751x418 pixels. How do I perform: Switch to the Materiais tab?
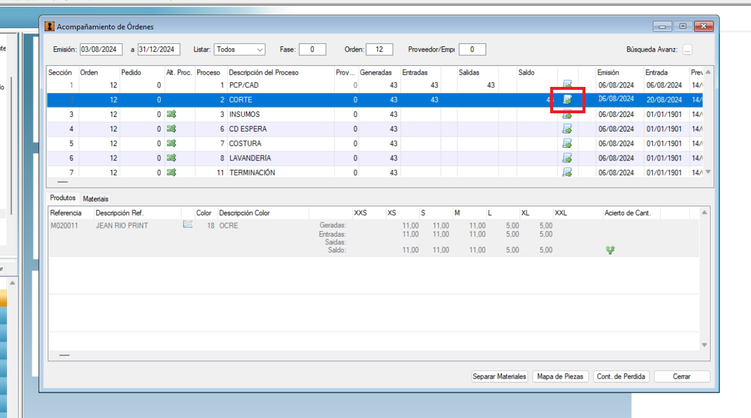point(96,199)
